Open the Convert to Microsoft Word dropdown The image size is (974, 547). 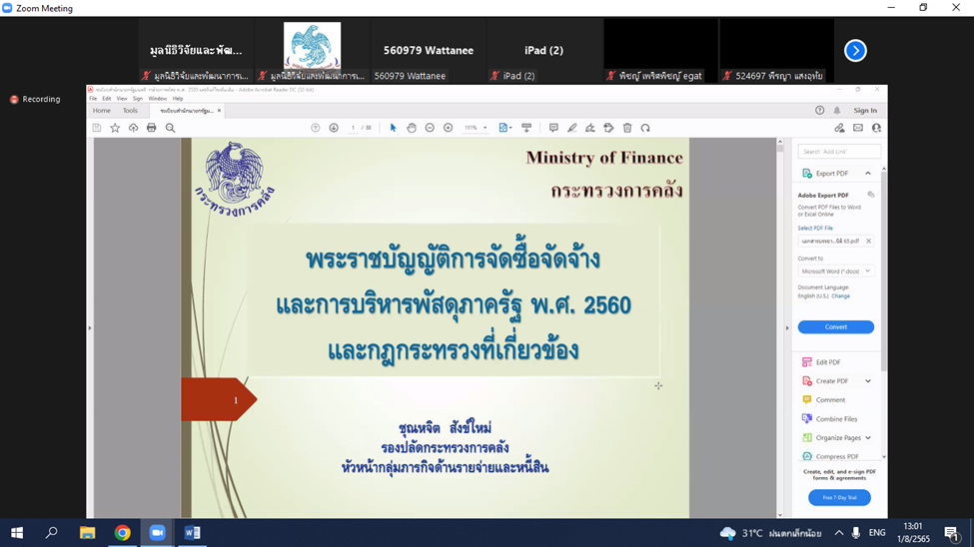click(835, 272)
